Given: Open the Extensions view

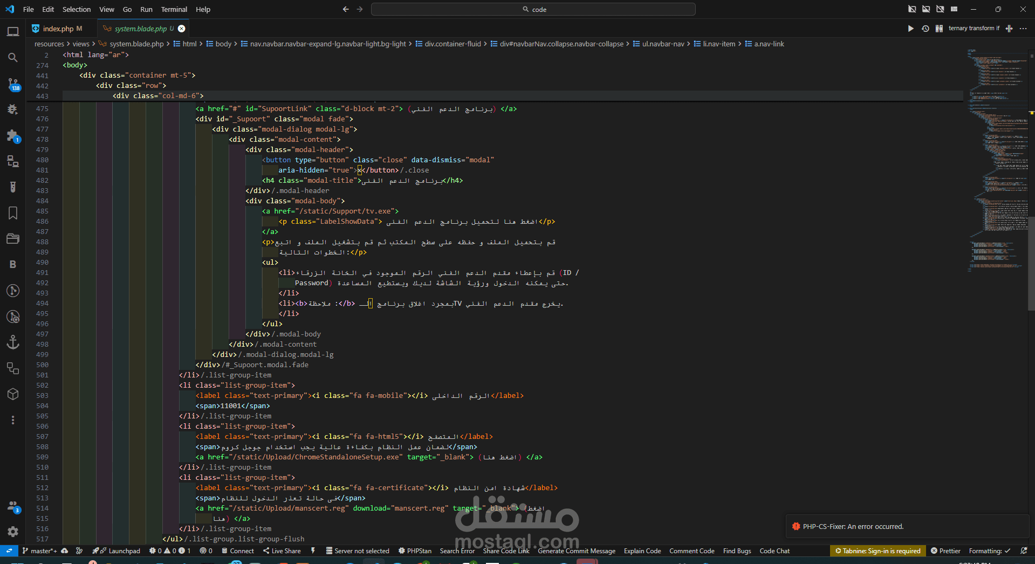Looking at the screenshot, I should click(13, 135).
